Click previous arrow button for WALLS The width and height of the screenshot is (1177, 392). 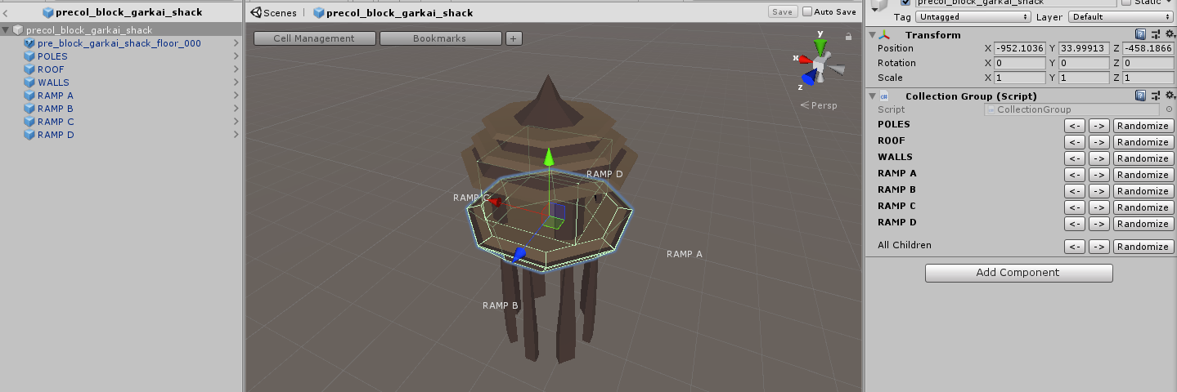(x=1075, y=158)
